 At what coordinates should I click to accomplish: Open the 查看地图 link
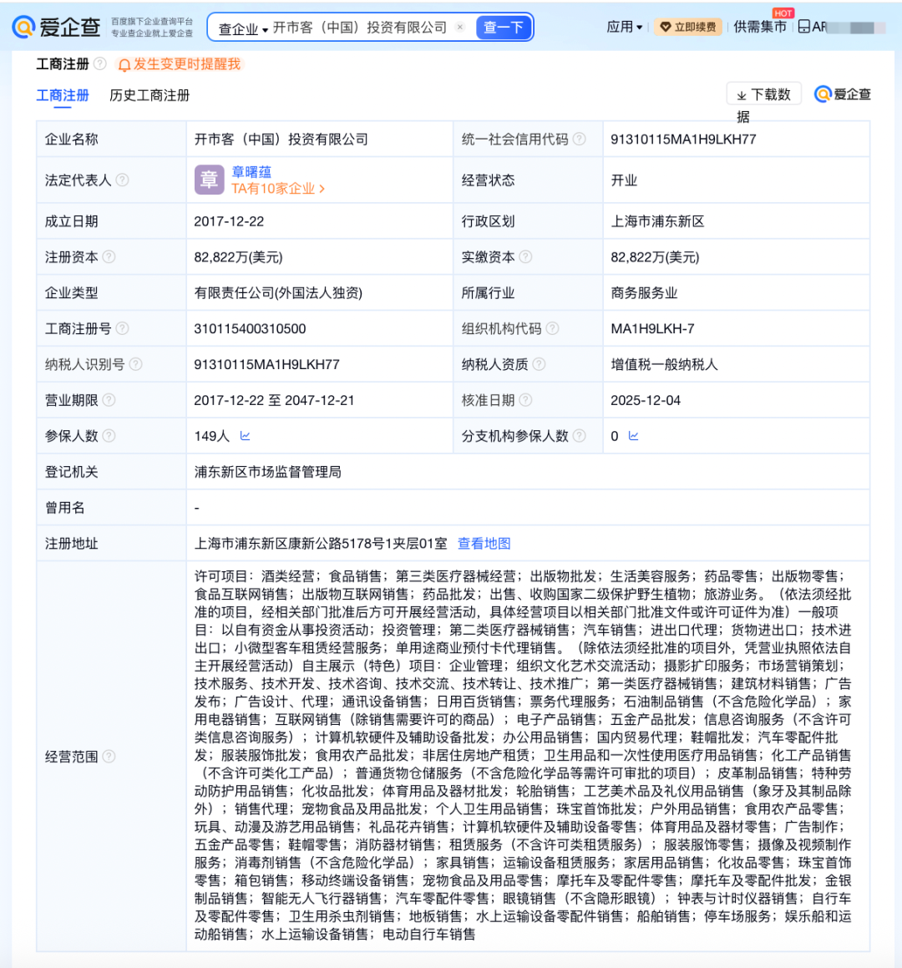point(484,544)
